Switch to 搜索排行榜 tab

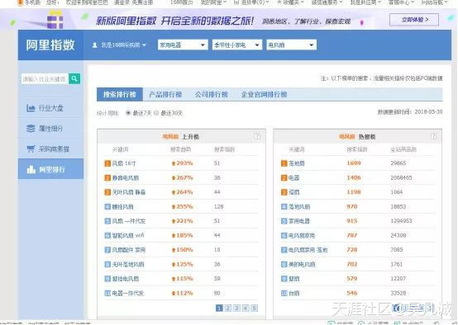pyautogui.click(x=120, y=94)
